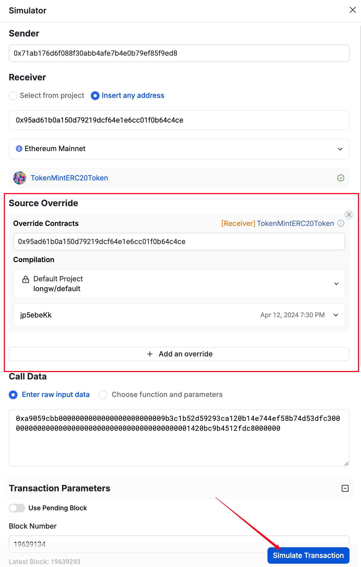This screenshot has height=567, width=361.
Task: Select "Enter raw input data" option
Action: tap(13, 395)
